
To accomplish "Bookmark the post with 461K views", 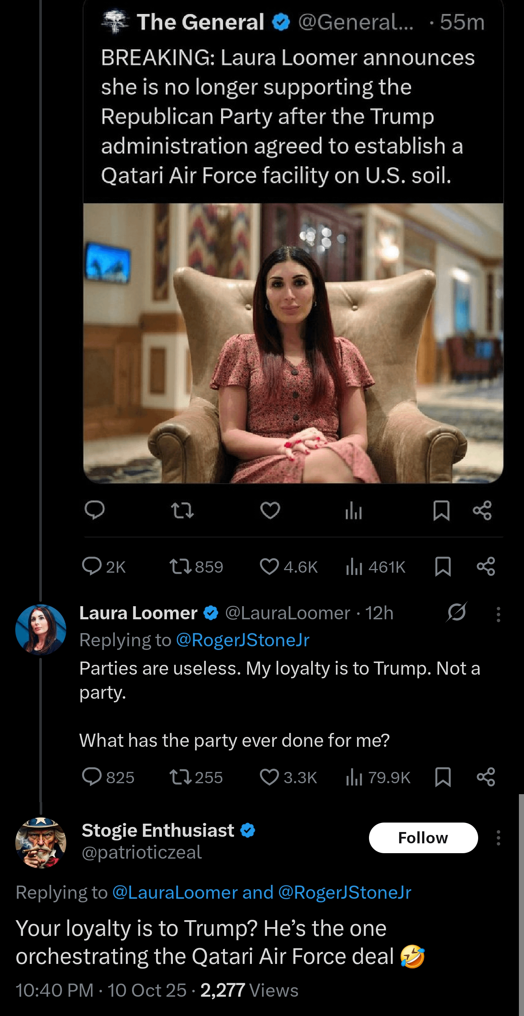I will pos(443,567).
